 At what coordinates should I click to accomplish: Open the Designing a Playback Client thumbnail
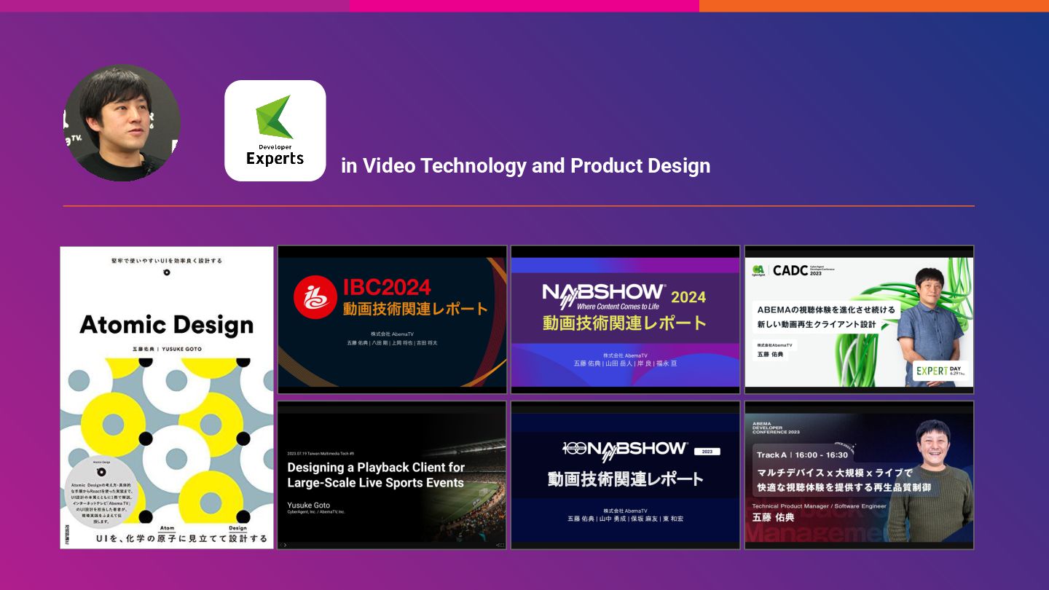(x=393, y=475)
